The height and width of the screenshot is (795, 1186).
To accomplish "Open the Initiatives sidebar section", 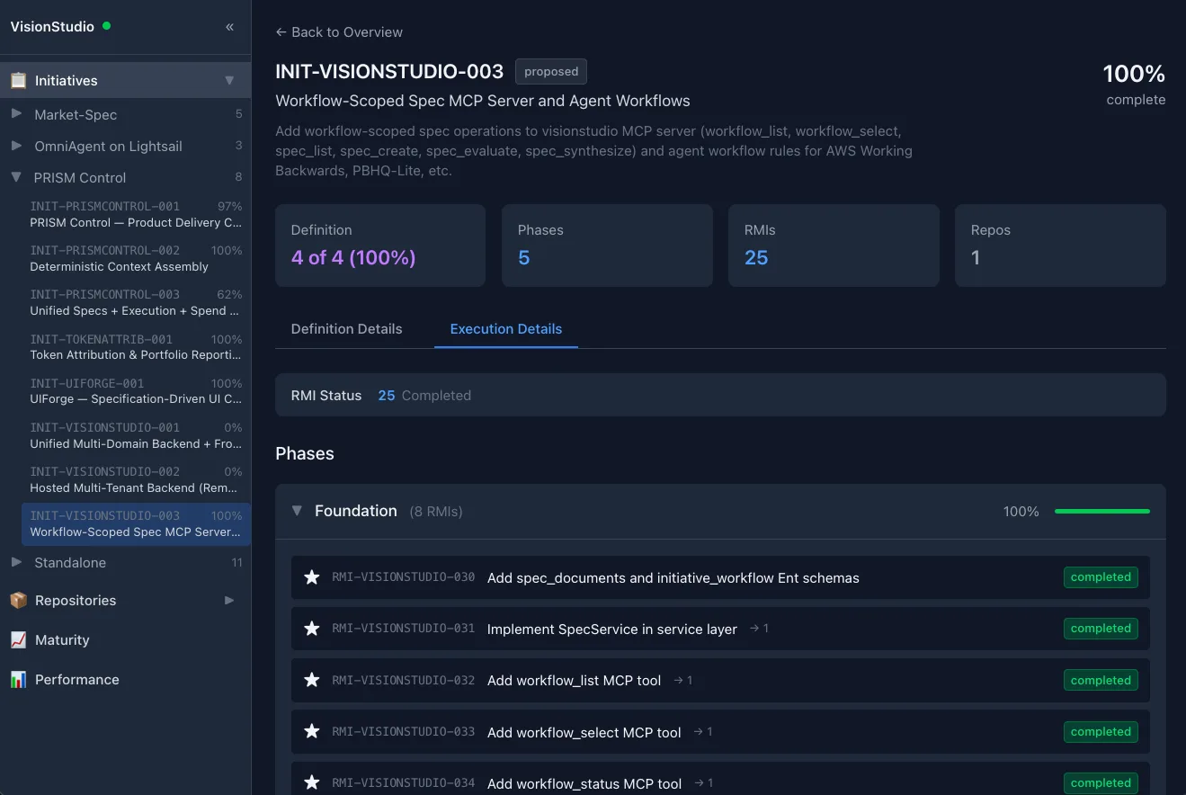I will pyautogui.click(x=125, y=80).
